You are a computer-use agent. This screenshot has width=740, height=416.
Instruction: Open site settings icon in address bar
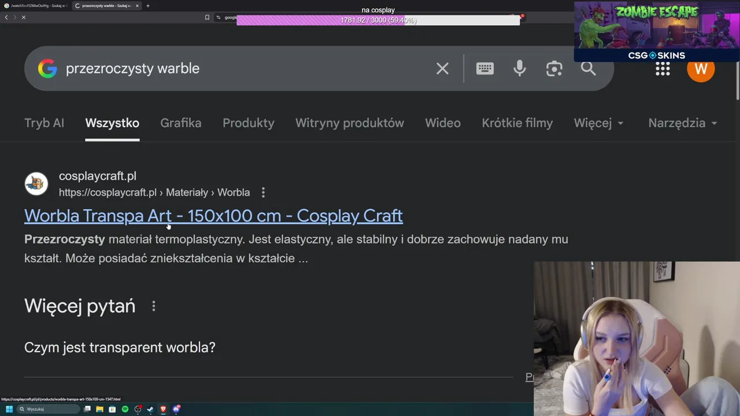[218, 17]
